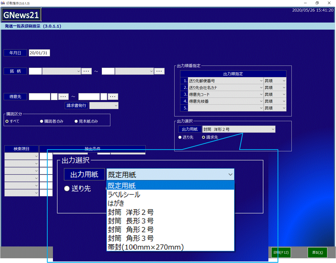Image resolution: width=336 pixels, height=263 pixels.
Task: Open lookup for the first 銘柄 field
Action: [86, 71]
